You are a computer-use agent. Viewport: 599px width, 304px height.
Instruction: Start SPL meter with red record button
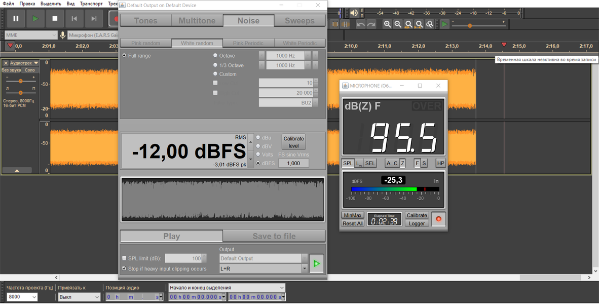coord(438,219)
